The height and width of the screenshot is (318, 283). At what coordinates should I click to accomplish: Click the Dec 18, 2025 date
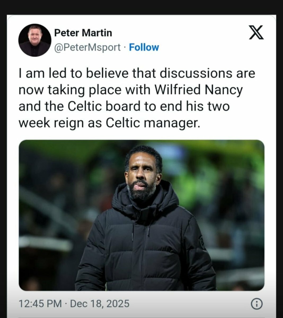(100, 303)
